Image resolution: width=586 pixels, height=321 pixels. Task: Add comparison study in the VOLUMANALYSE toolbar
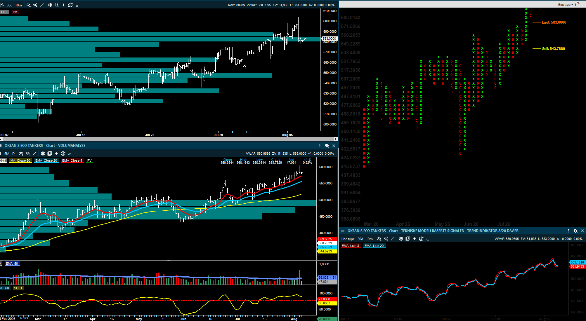28,153
